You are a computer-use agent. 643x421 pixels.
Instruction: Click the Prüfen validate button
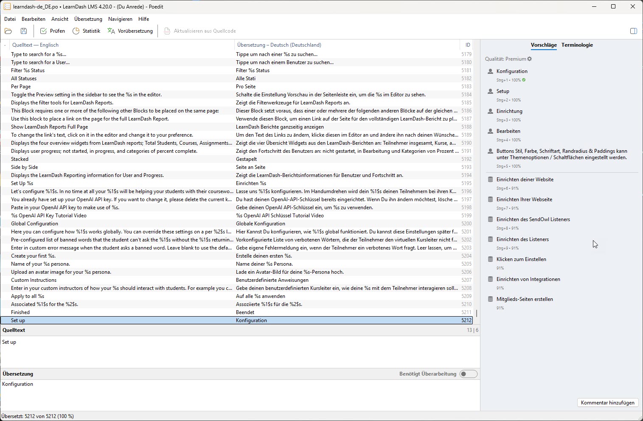[53, 31]
